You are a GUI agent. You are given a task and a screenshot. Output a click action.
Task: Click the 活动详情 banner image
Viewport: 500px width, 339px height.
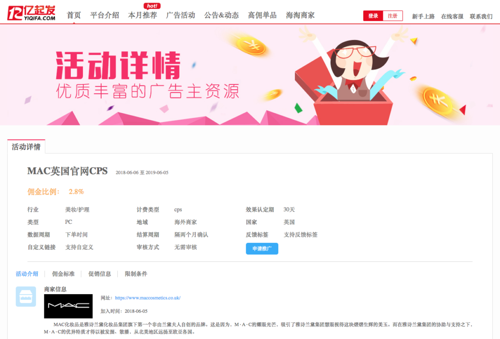tap(250, 75)
